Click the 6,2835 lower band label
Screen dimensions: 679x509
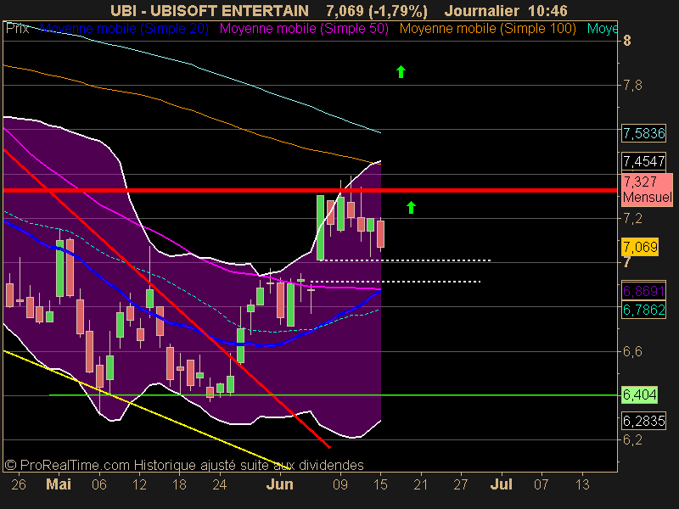[x=643, y=420]
